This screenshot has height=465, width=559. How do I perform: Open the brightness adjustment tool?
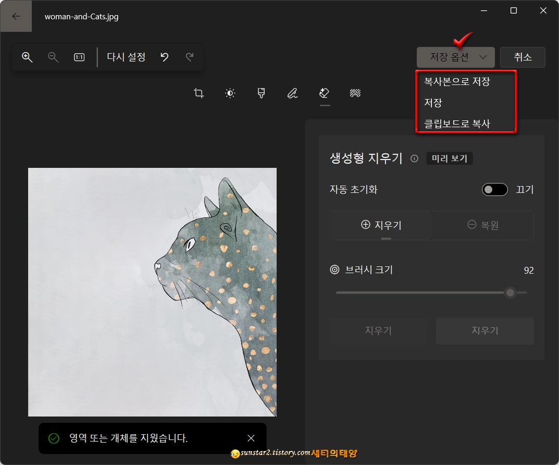click(230, 93)
